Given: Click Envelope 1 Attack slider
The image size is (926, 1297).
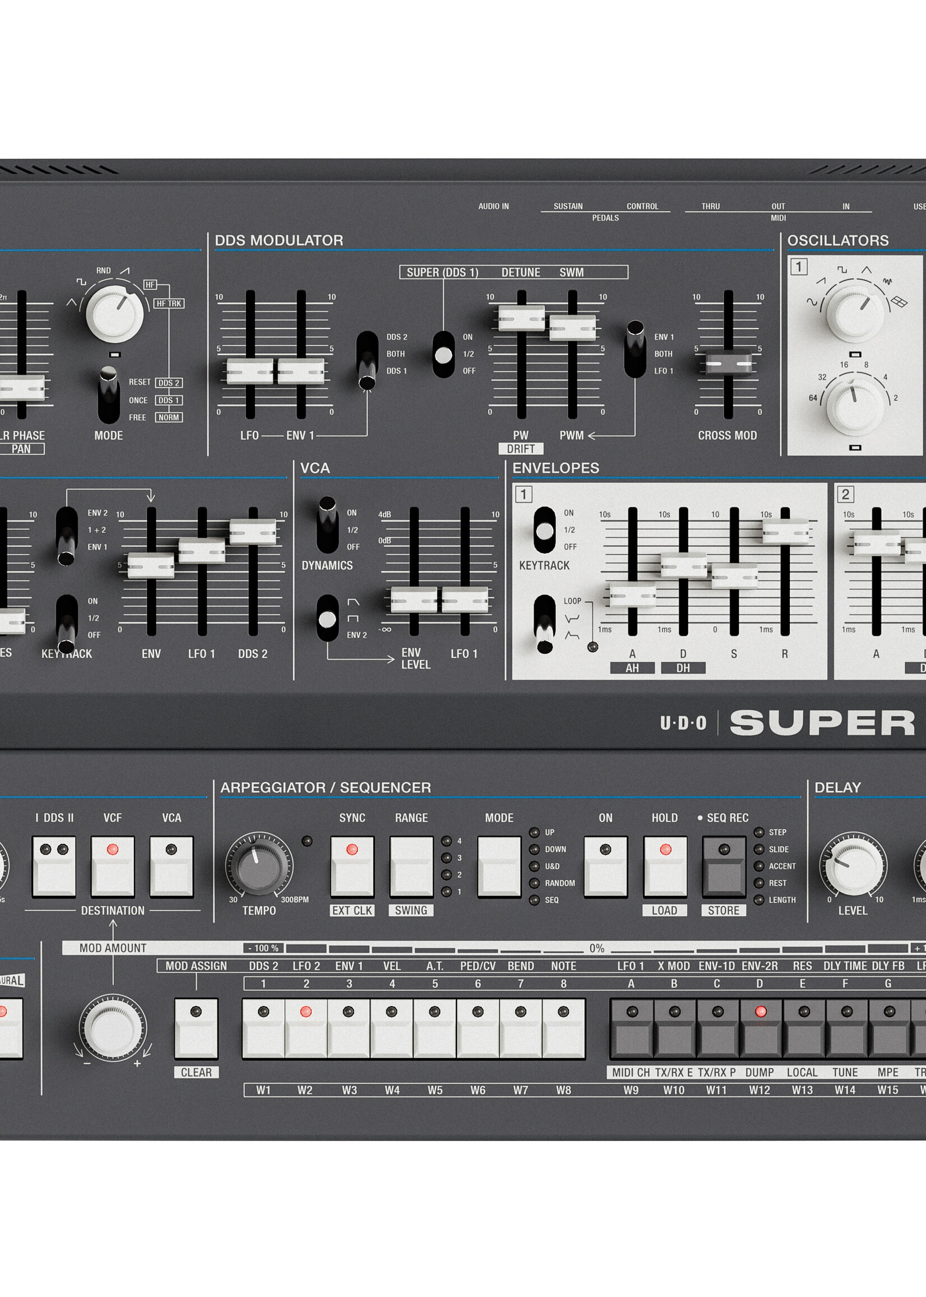Looking at the screenshot, I should pos(632,595).
